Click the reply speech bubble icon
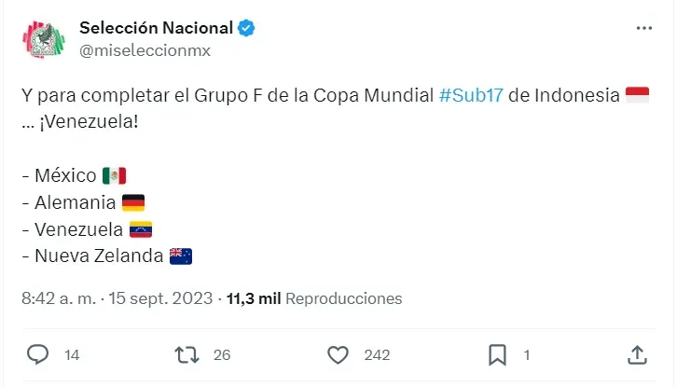677x387 pixels. 37,354
